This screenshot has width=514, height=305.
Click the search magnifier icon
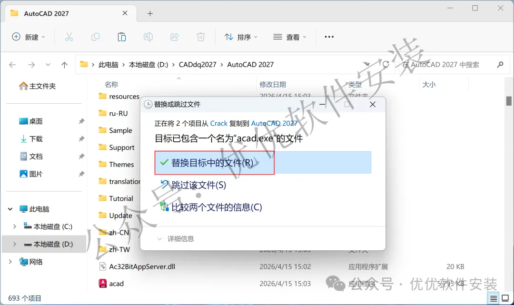pyautogui.click(x=500, y=65)
